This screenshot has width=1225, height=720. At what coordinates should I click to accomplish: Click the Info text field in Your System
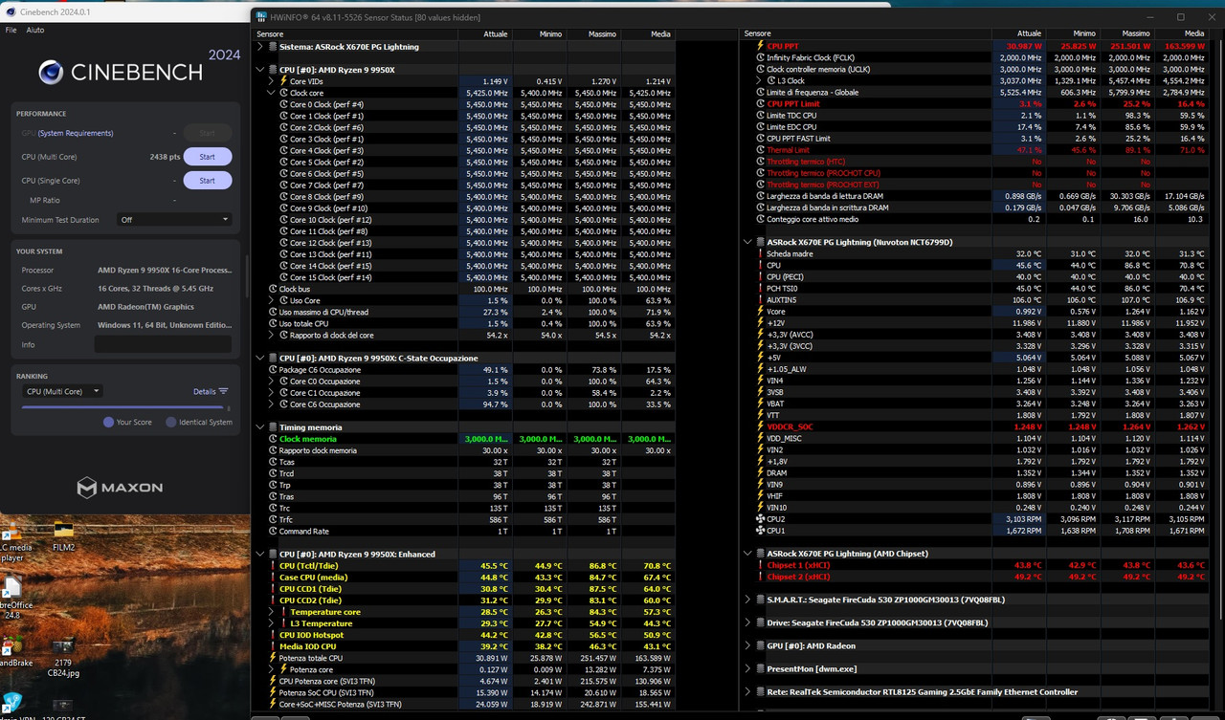tap(163, 344)
